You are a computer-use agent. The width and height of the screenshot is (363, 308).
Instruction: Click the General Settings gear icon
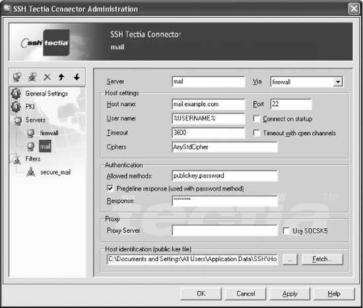[x=16, y=94]
